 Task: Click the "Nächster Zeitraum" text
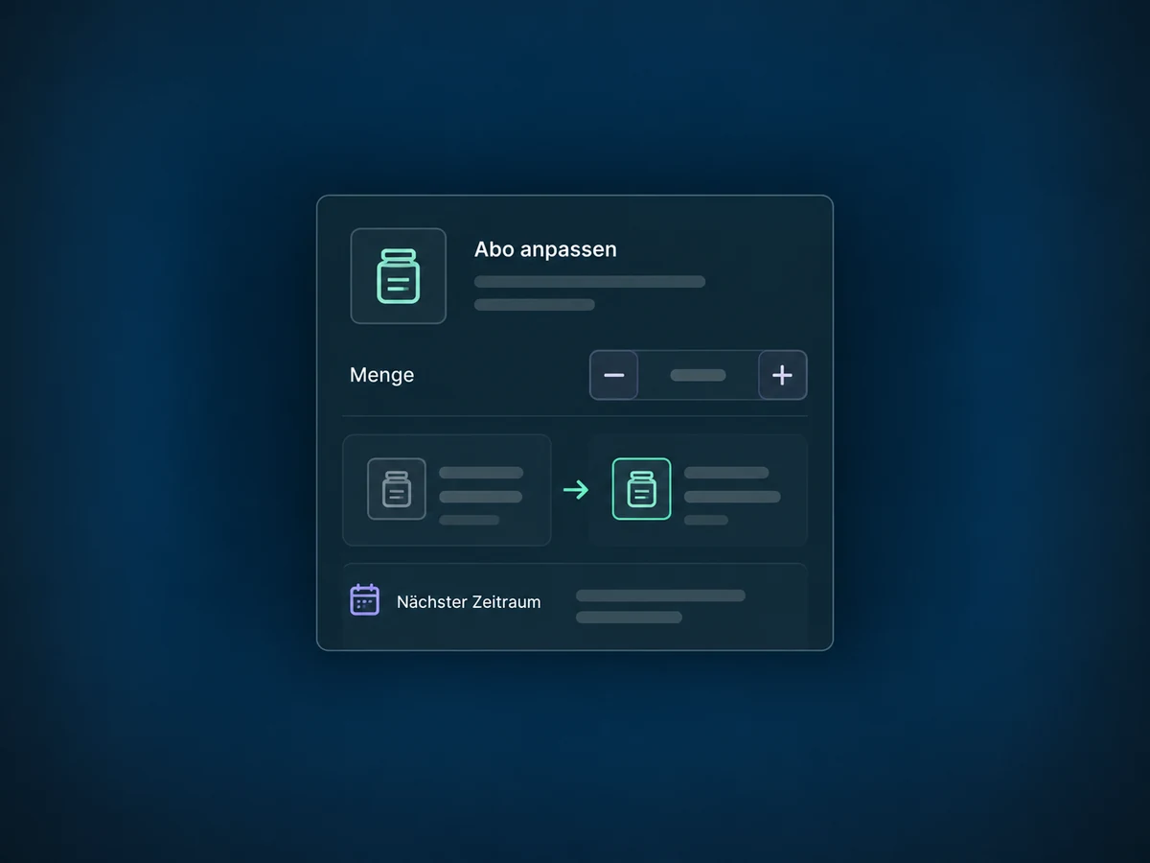click(469, 602)
